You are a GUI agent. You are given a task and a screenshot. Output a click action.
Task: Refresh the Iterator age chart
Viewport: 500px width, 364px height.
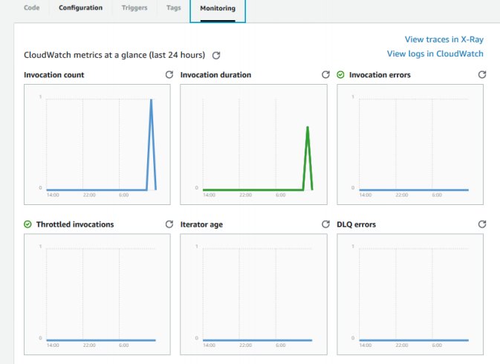325,224
